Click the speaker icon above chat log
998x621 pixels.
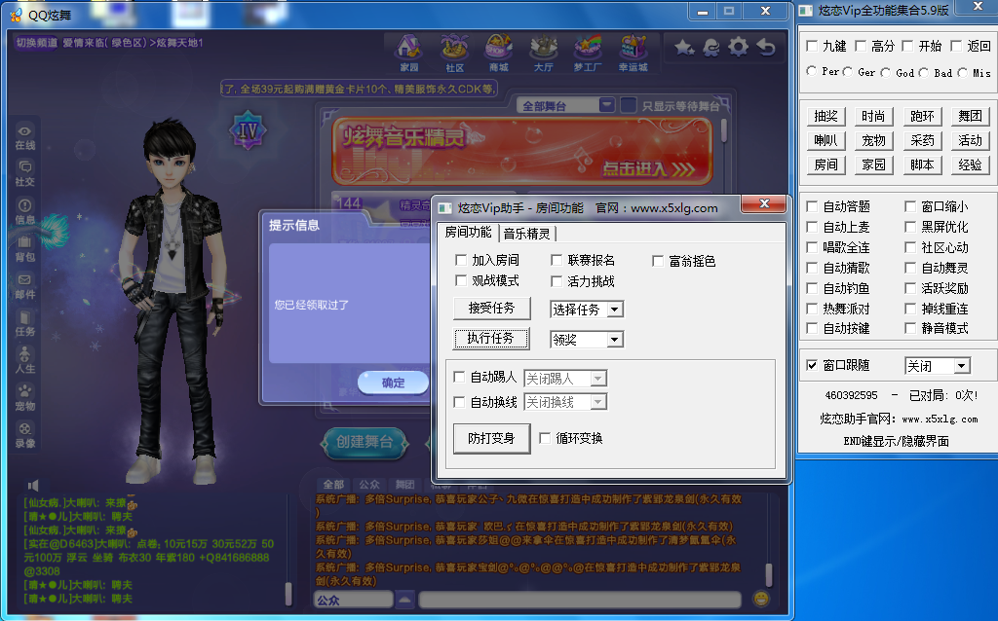click(34, 485)
